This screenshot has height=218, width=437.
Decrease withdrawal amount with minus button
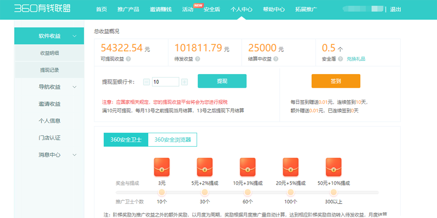pos(146,82)
